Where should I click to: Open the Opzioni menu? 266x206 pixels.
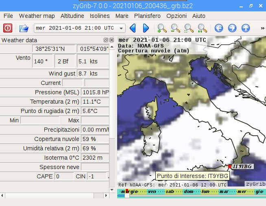[177, 16]
